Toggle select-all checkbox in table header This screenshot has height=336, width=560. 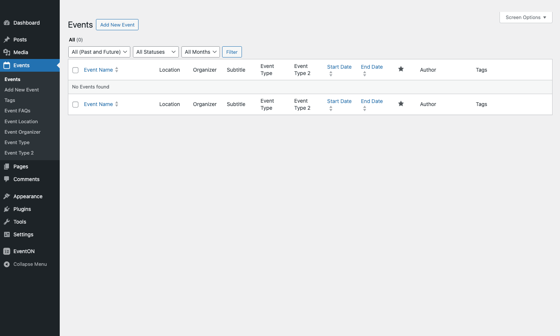[x=75, y=70]
